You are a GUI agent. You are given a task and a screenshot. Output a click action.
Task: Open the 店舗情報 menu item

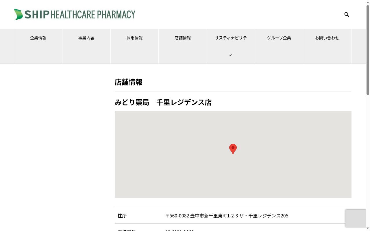coord(183,46)
